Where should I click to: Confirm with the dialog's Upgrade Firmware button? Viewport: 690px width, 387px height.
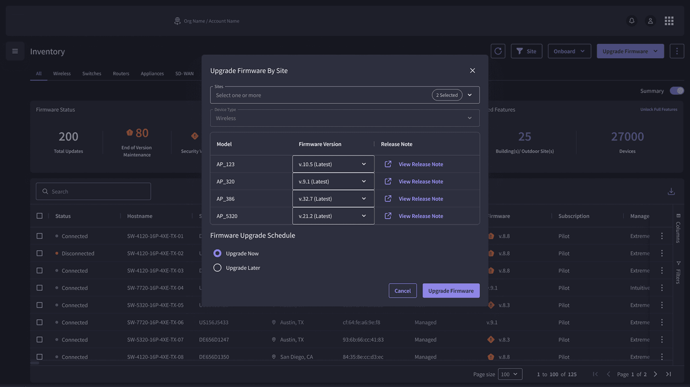(451, 290)
